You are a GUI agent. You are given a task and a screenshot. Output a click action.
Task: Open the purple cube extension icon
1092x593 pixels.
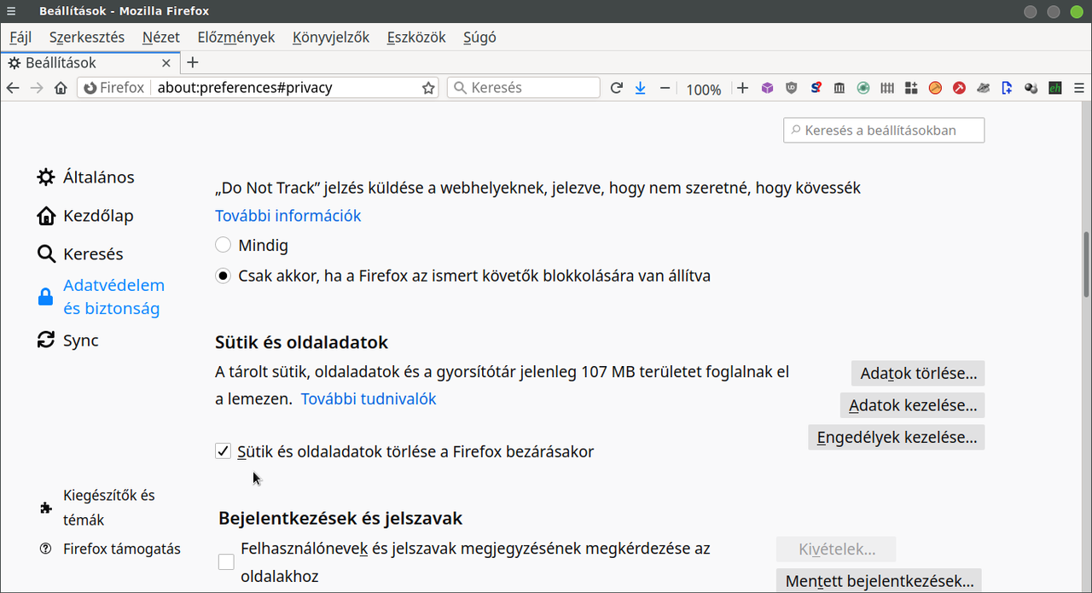(x=767, y=88)
